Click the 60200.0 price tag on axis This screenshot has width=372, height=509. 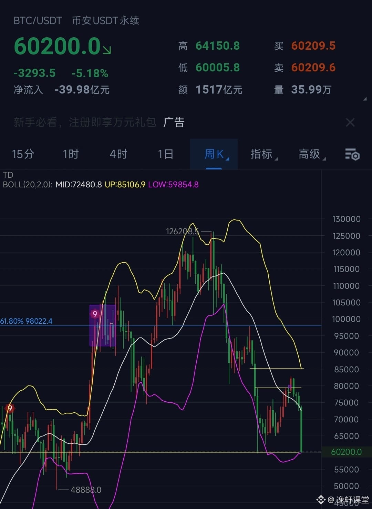pyautogui.click(x=346, y=452)
